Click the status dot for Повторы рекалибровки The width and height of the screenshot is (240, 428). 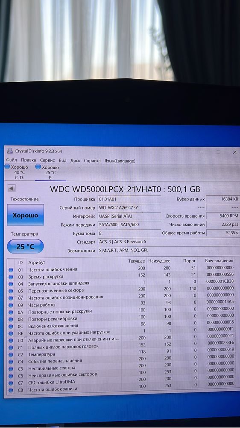[11, 319]
